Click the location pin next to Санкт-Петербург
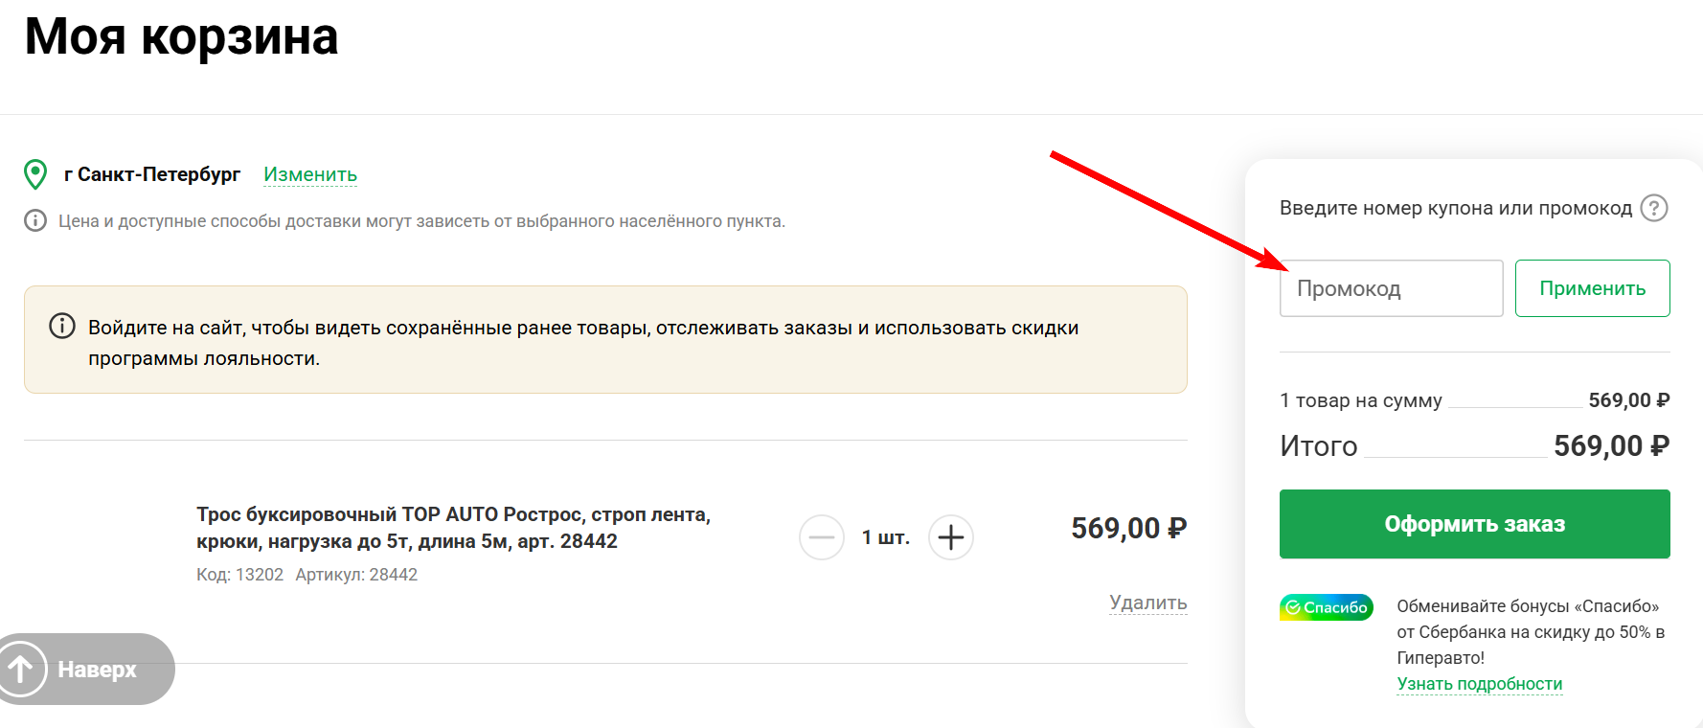1703x728 pixels. [35, 174]
